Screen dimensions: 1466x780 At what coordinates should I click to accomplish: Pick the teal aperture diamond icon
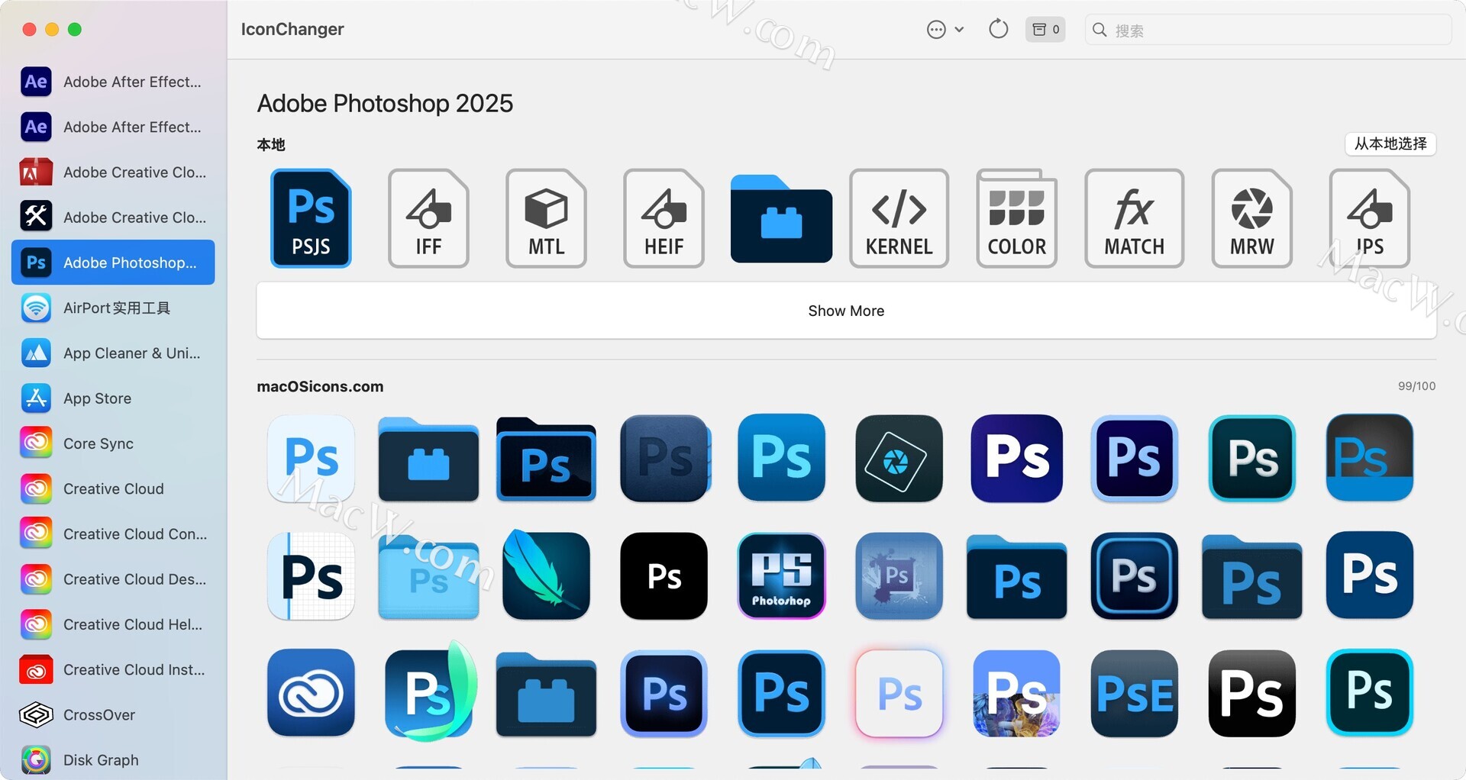[x=899, y=458]
